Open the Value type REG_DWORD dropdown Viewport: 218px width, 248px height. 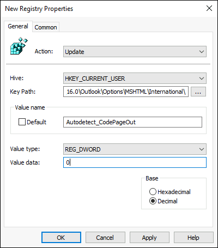tap(135, 149)
